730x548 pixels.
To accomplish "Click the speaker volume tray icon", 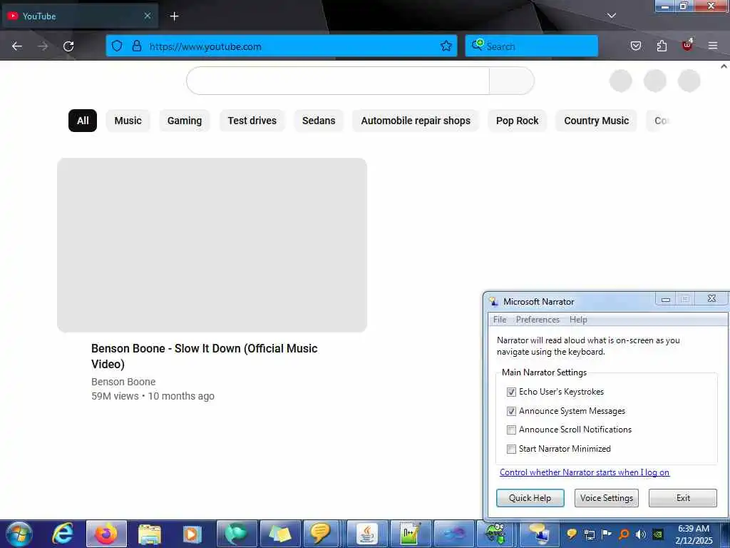I will (641, 534).
